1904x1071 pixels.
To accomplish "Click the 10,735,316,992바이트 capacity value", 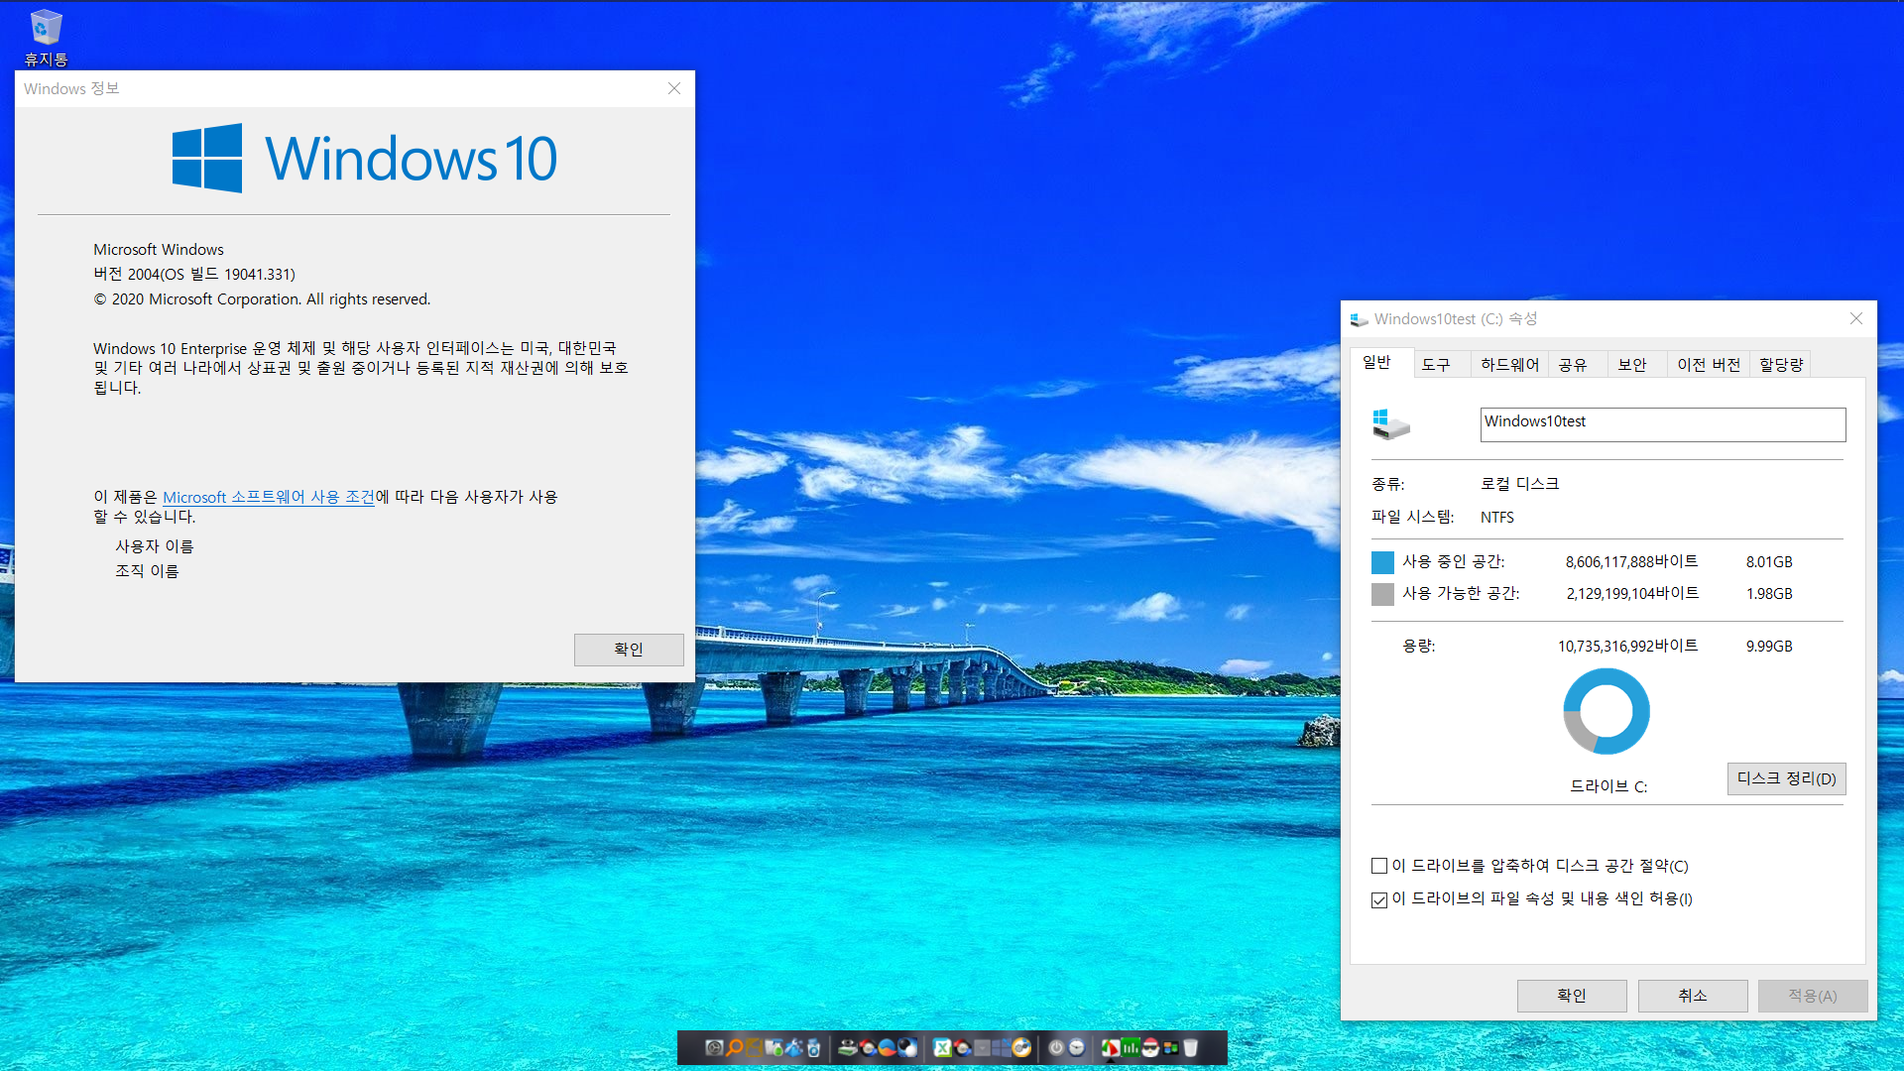I will [x=1627, y=646].
